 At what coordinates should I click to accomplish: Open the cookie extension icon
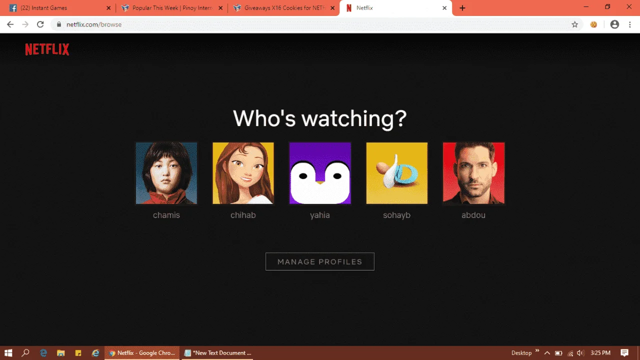pyautogui.click(x=593, y=24)
